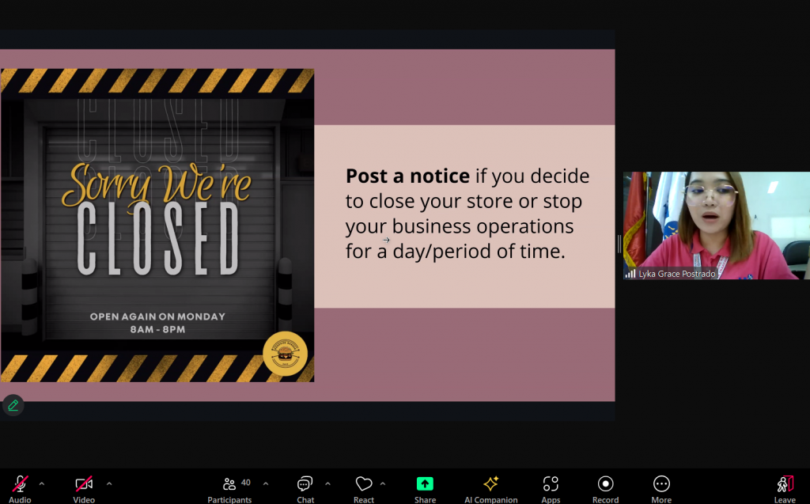Expand the chevron next to Chat
This screenshot has width=810, height=504.
click(327, 483)
